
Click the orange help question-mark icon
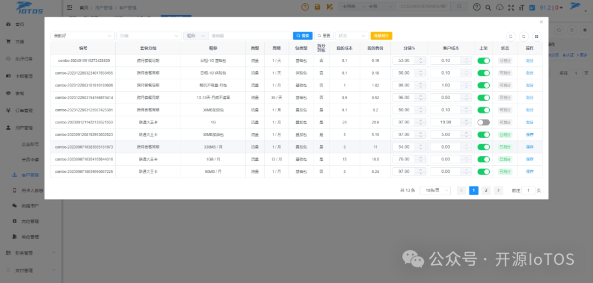click(305, 7)
